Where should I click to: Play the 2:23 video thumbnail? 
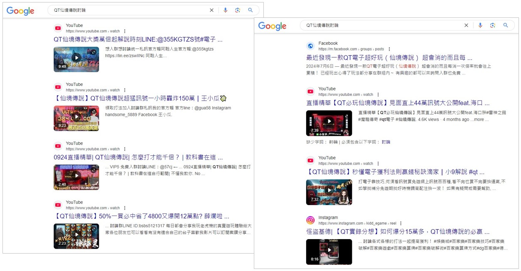pos(76,236)
